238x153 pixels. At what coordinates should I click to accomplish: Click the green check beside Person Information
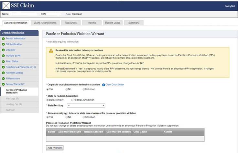(3, 38)
